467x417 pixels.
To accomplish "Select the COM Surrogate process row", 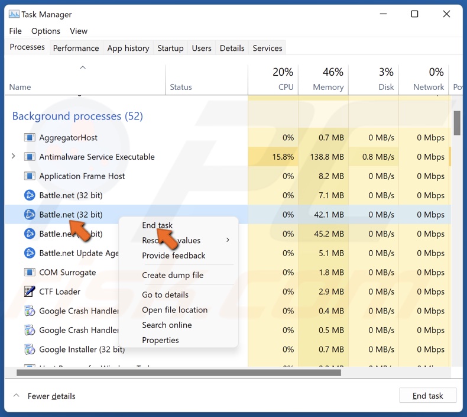I will [x=228, y=273].
